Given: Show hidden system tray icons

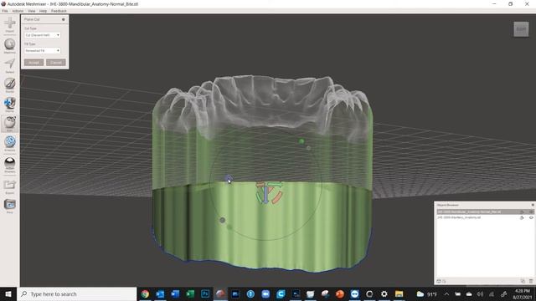Looking at the screenshot, I should 446,293.
